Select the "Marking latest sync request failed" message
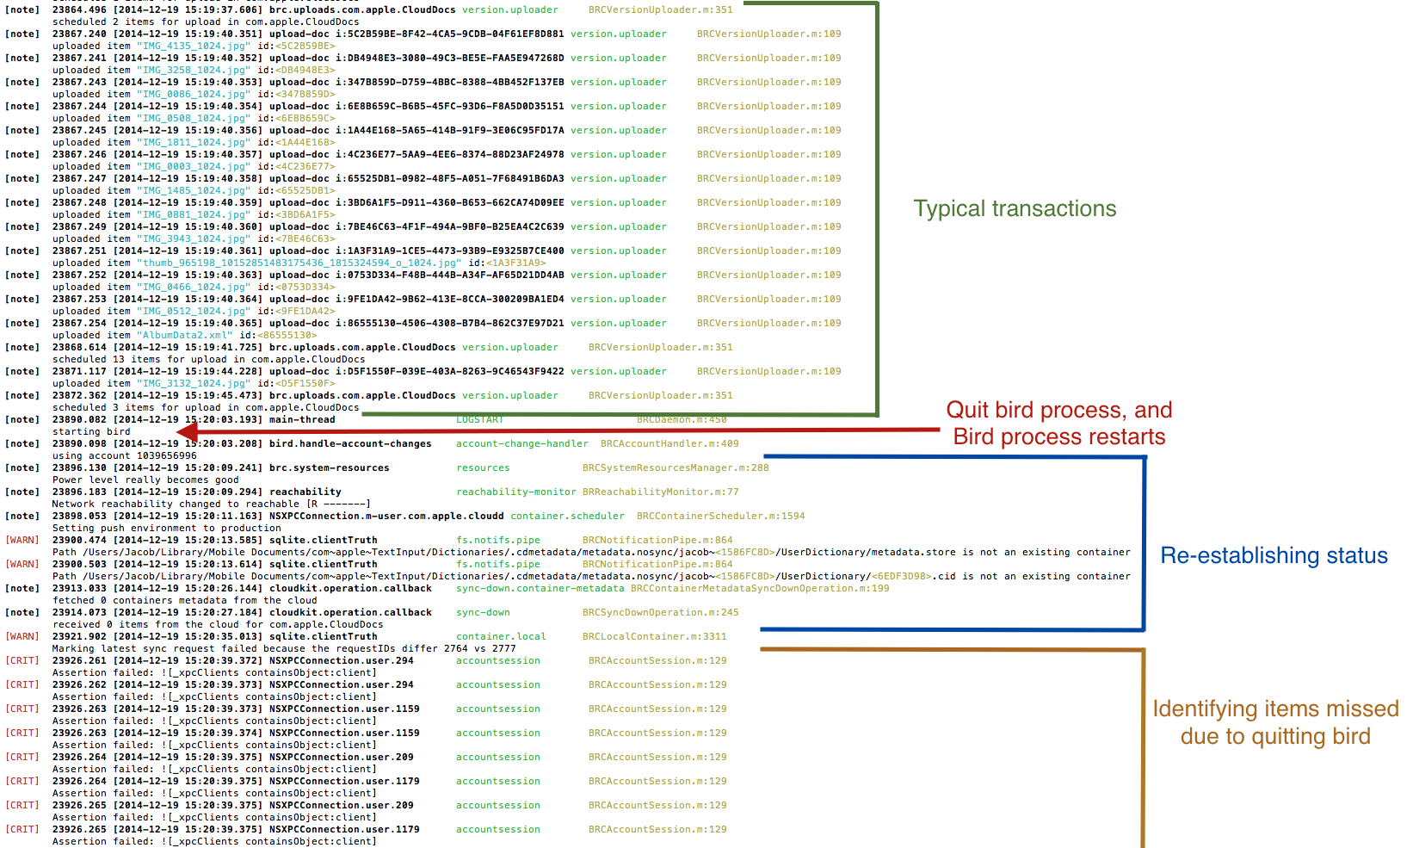The height and width of the screenshot is (848, 1413). click(284, 649)
